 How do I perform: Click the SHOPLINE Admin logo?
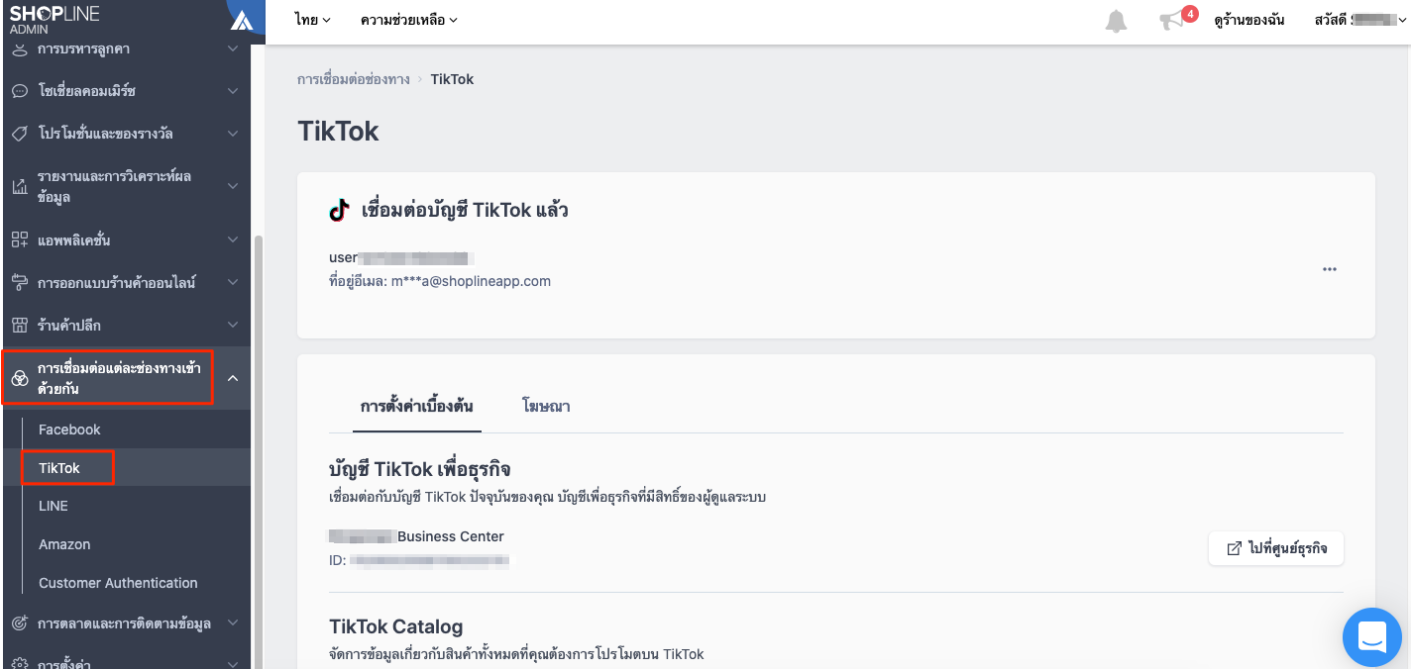pos(54,17)
